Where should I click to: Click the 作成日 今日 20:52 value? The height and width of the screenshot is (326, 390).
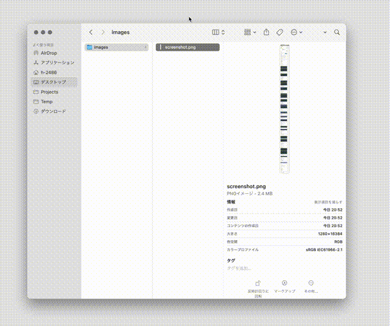[333, 210]
